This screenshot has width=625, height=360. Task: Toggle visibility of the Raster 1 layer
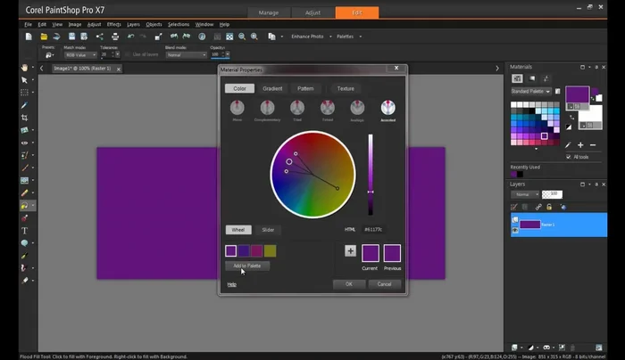point(516,229)
